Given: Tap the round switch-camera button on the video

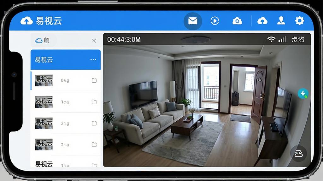Looking at the screenshot, I should click(298, 154).
